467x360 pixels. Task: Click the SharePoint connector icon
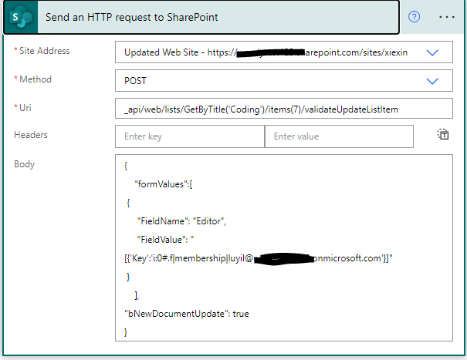(x=21, y=18)
